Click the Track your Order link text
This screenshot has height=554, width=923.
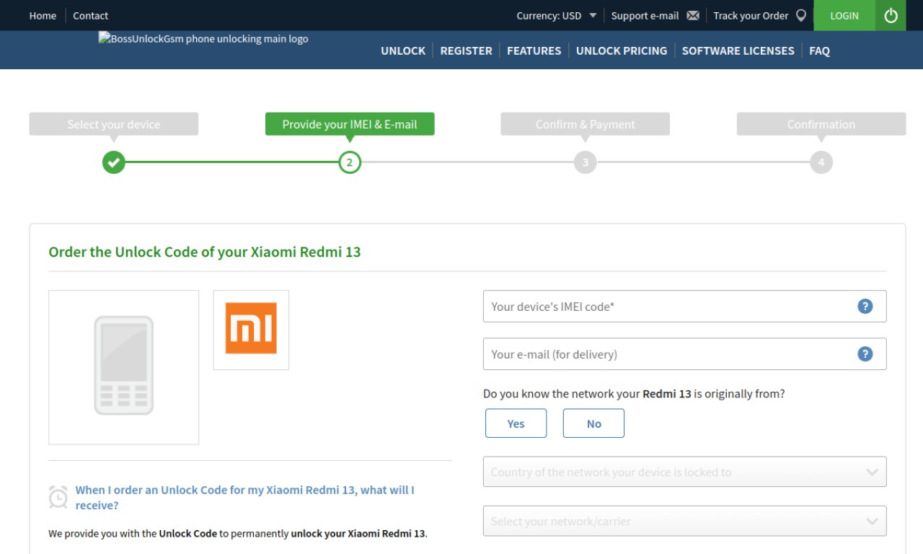coord(751,15)
